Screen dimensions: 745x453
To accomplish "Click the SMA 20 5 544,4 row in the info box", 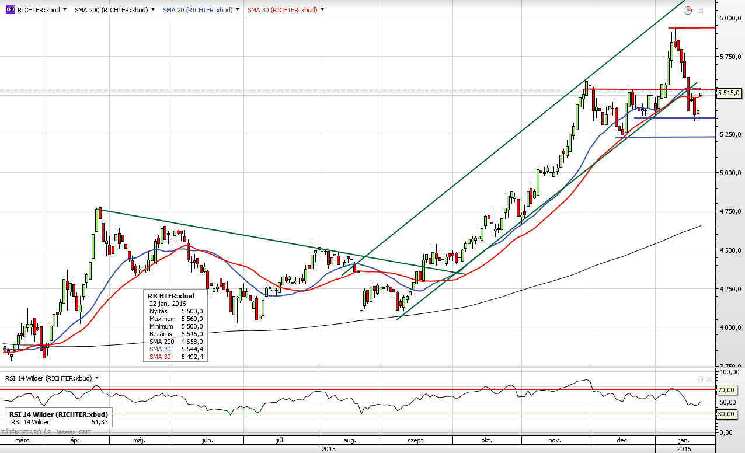I will [176, 349].
